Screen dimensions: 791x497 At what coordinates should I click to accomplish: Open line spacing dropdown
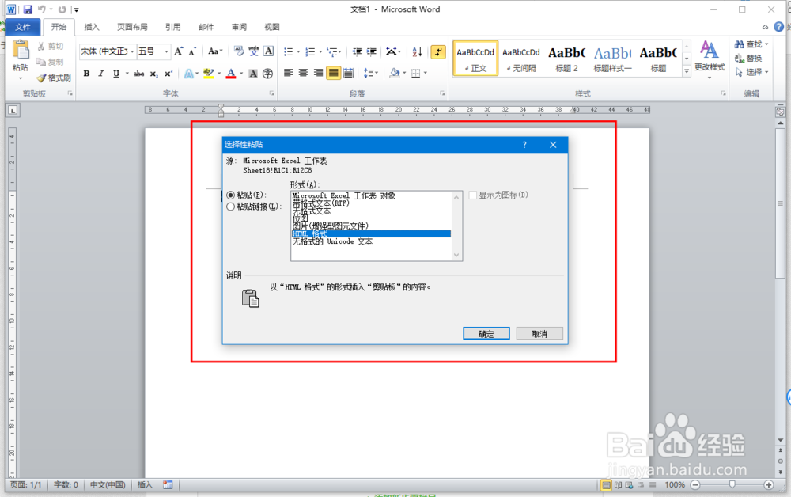(371, 73)
